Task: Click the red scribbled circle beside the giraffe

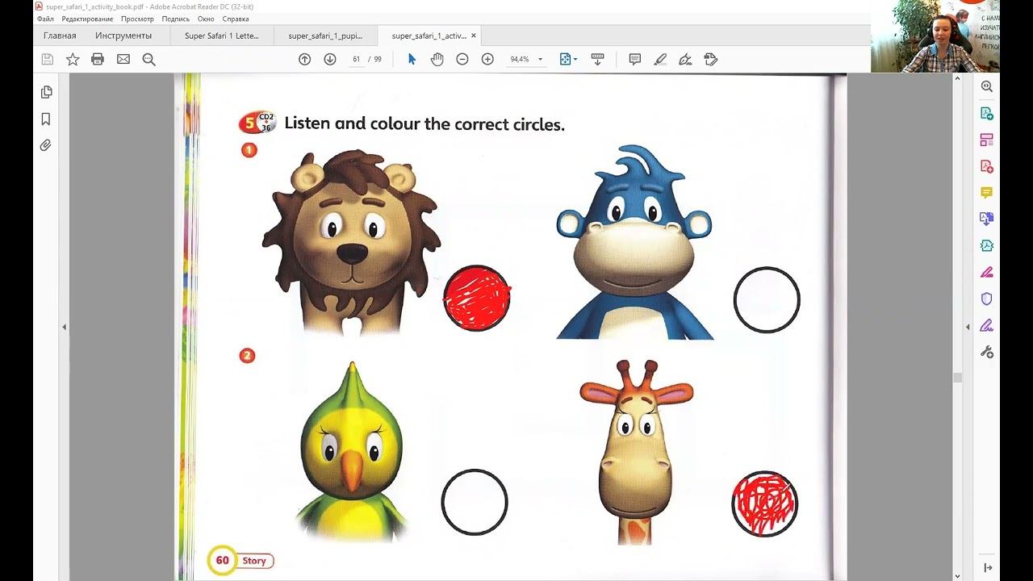Action: (x=765, y=504)
